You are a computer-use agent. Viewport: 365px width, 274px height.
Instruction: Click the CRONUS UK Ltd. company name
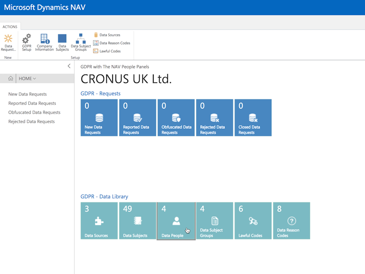pos(126,79)
